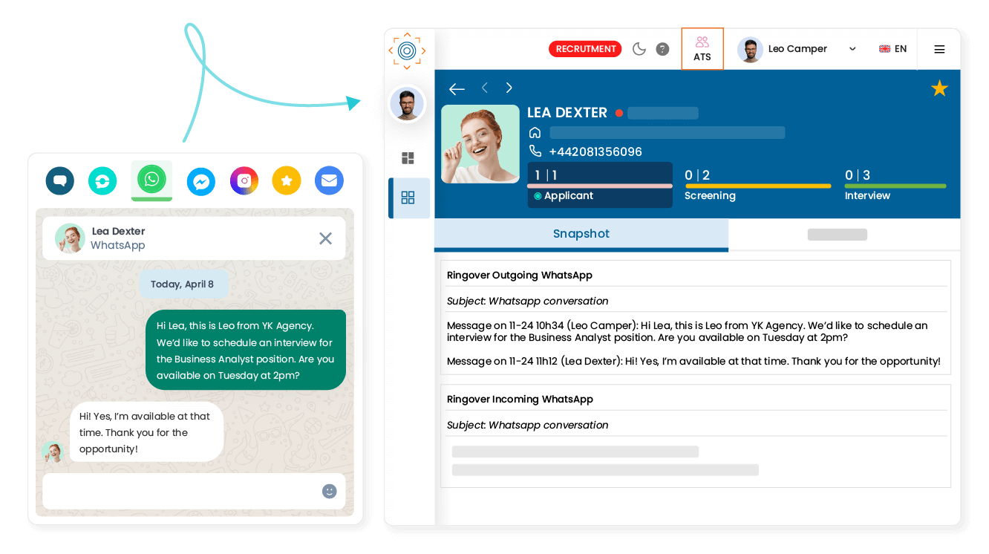Select the WhatsApp channel icon
Screen dimensions: 989x554
pyautogui.click(x=151, y=180)
